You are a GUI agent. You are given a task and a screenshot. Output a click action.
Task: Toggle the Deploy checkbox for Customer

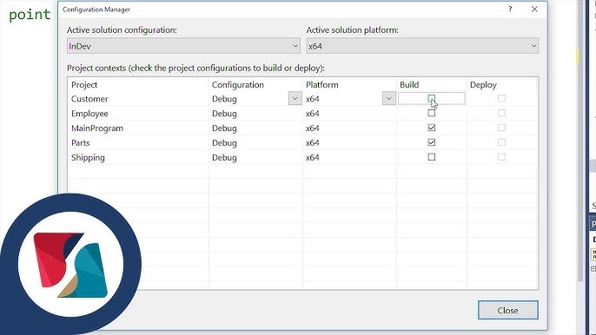pyautogui.click(x=501, y=98)
